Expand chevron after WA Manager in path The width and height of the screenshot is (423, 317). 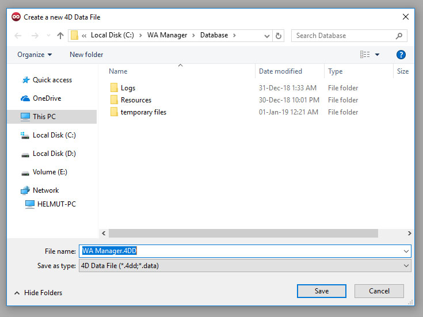[193, 35]
